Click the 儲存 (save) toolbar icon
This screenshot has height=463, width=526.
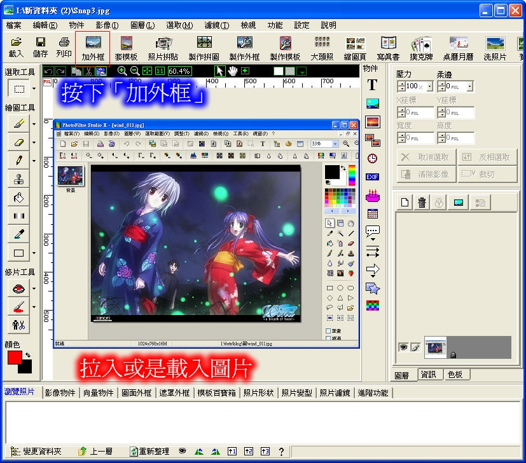[x=40, y=47]
